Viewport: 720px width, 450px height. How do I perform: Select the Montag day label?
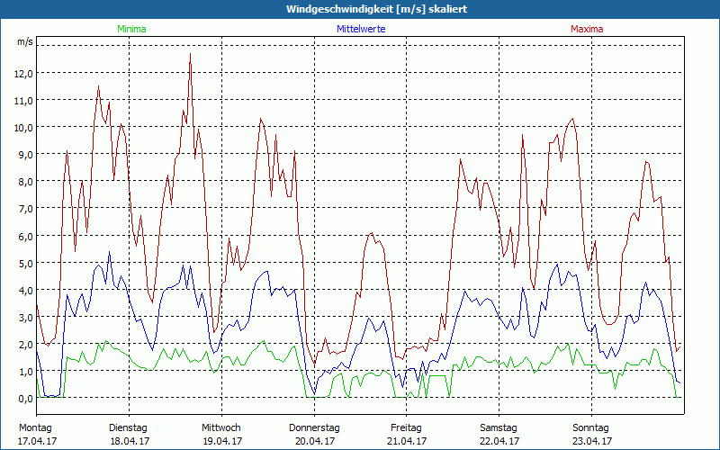pyautogui.click(x=35, y=427)
